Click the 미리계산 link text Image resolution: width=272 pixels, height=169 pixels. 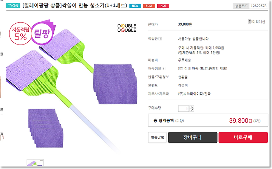click(x=259, y=22)
